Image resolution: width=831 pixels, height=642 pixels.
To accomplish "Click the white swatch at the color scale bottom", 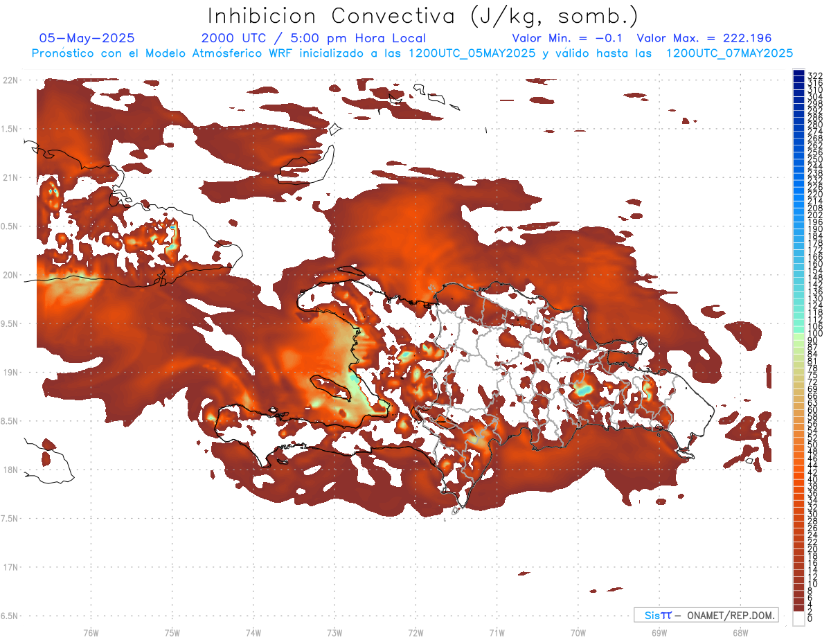I will pyautogui.click(x=798, y=618).
